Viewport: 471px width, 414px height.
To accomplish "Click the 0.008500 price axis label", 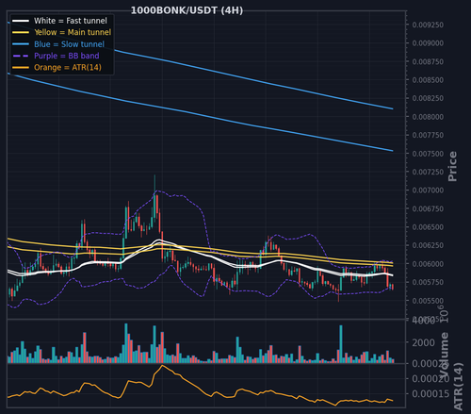I will [x=428, y=80].
